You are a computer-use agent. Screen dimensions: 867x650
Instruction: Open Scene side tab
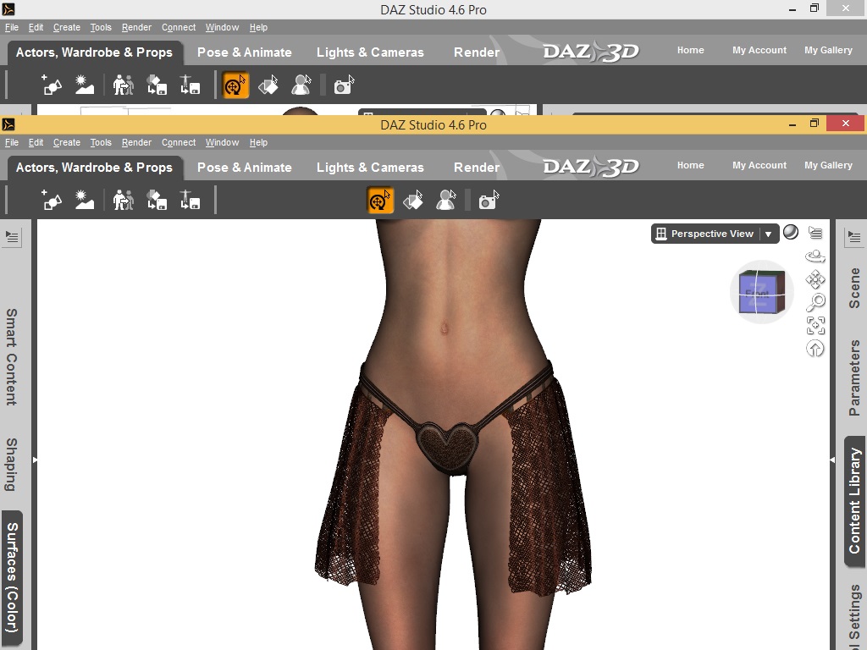854,288
